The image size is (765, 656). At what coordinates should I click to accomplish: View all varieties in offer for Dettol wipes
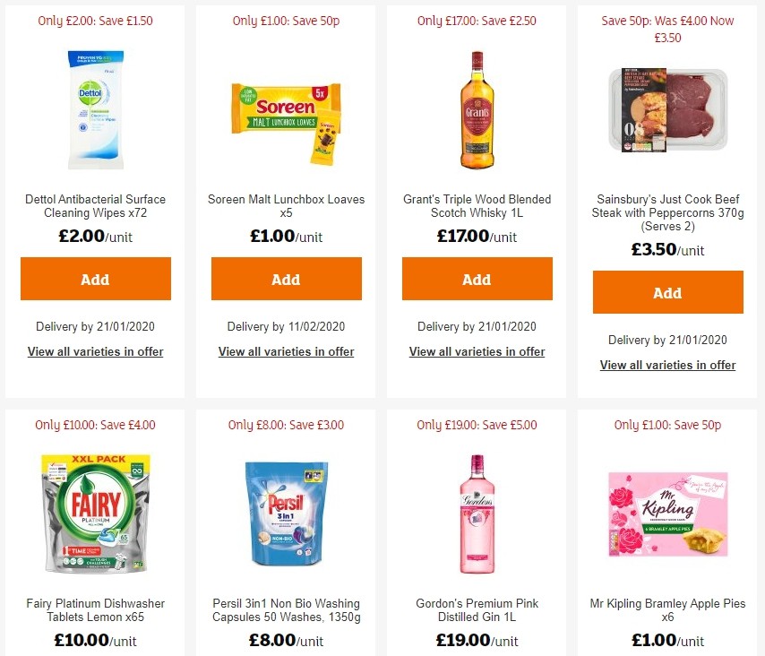[x=95, y=351]
